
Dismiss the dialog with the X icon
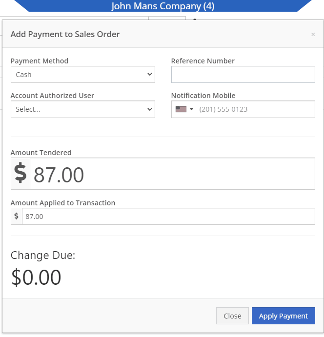pyautogui.click(x=313, y=35)
